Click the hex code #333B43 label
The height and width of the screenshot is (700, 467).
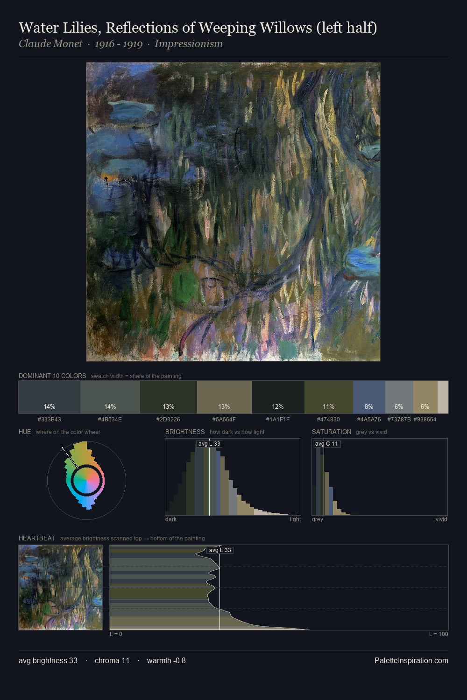(50, 420)
